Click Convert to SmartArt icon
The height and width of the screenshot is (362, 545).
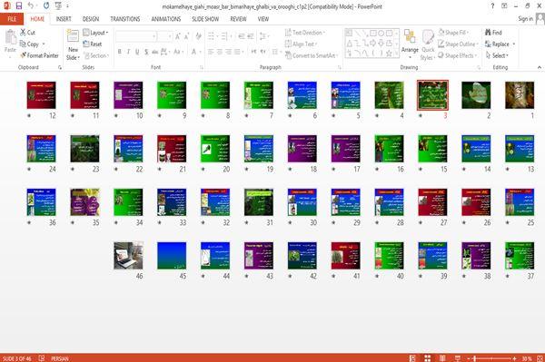coord(288,55)
